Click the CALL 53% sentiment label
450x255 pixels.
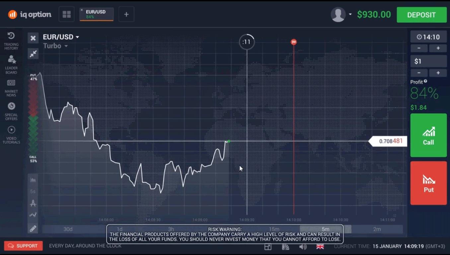click(x=33, y=159)
